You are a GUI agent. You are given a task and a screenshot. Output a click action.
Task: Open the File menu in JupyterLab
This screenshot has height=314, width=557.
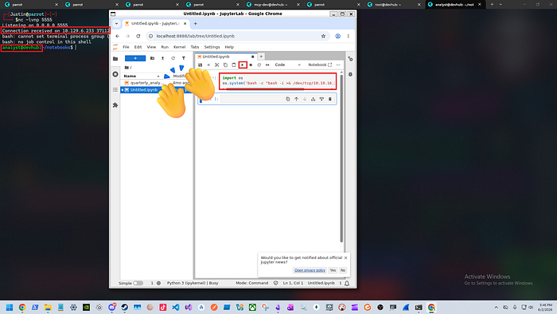click(126, 47)
